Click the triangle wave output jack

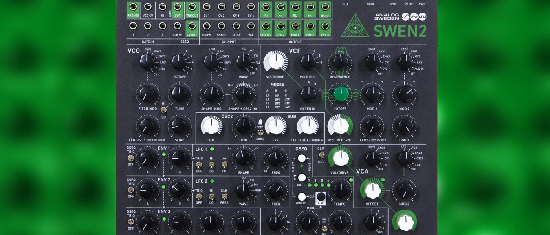[x=280, y=7]
